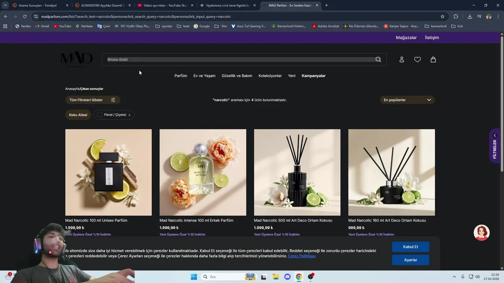The height and width of the screenshot is (283, 504).
Task: Accept cookies with Kabul Et
Action: (x=410, y=247)
